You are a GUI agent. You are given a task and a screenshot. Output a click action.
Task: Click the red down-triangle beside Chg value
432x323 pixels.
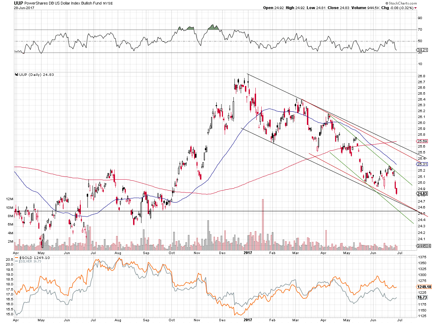click(416, 8)
